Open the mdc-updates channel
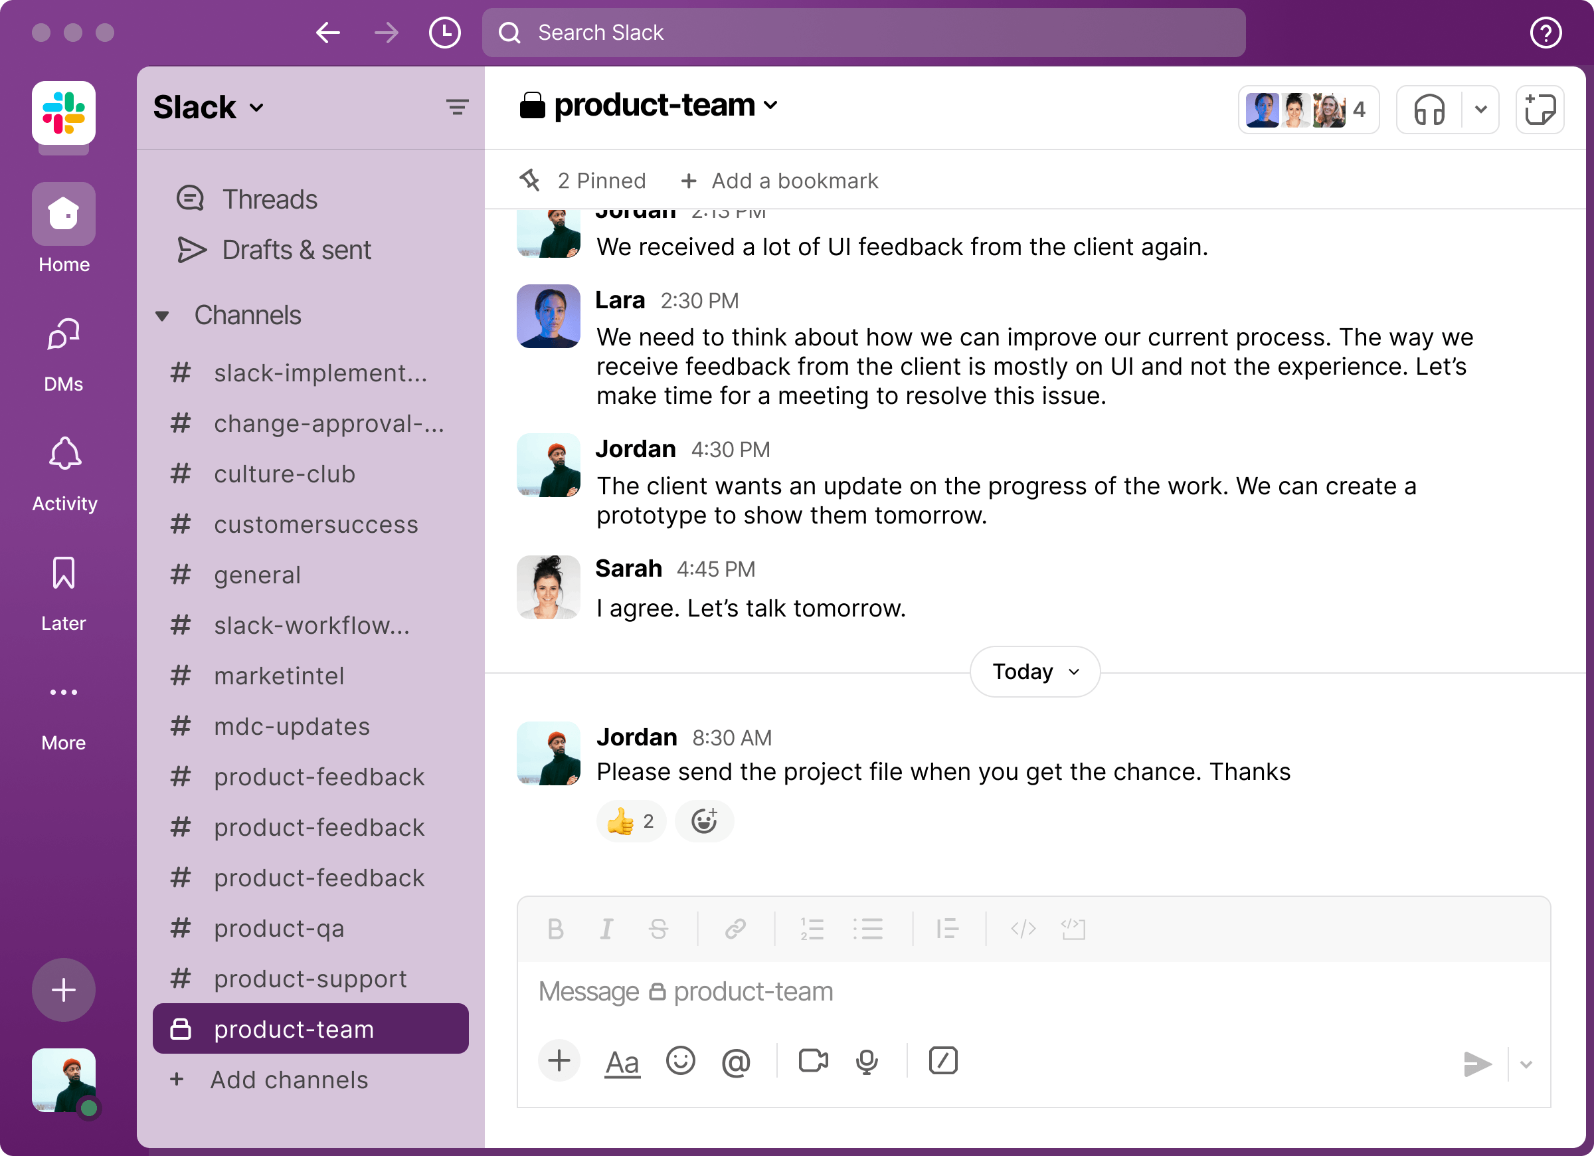 (310, 726)
